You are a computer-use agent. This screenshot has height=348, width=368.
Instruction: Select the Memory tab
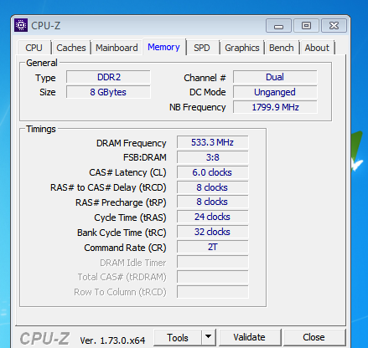click(x=163, y=47)
